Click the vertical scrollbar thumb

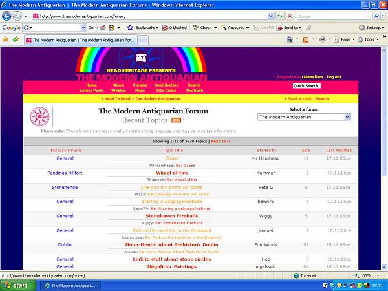coord(384,114)
